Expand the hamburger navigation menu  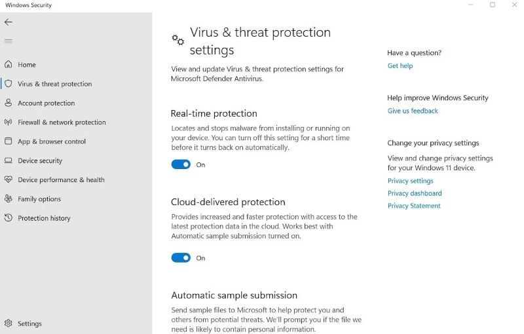click(x=9, y=41)
